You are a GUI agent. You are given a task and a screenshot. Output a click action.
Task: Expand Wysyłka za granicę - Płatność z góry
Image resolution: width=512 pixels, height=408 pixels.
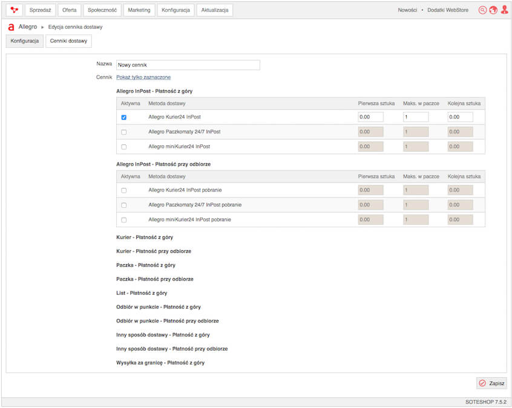pyautogui.click(x=160, y=363)
